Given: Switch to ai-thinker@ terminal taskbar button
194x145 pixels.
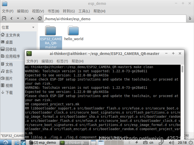Looking at the screenshot, I should pos(74,143).
